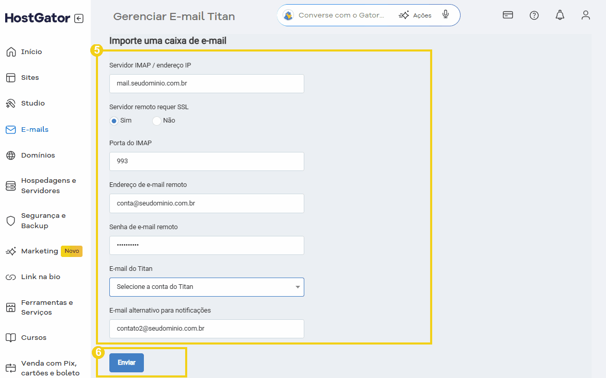Click the Servidor remoto requer SSL label
Viewport: 606px width, 378px height.
point(149,107)
